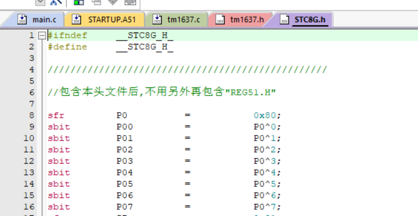Click the __STC8G_H_ define on line 2

[145, 47]
